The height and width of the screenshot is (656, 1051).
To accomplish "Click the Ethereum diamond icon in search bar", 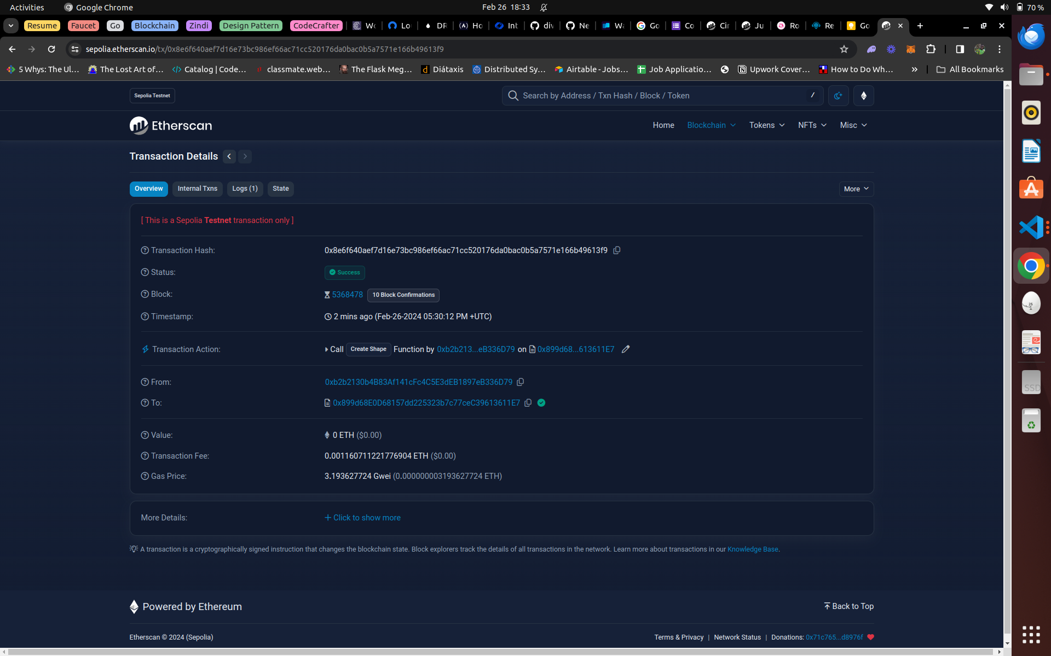I will [863, 95].
